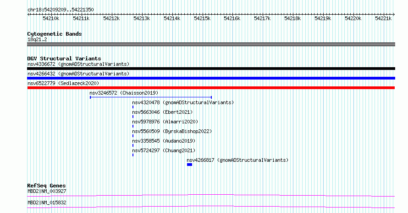Click the 54215k ruler tick label
The height and width of the screenshot is (213, 408).
pyautogui.click(x=202, y=18)
